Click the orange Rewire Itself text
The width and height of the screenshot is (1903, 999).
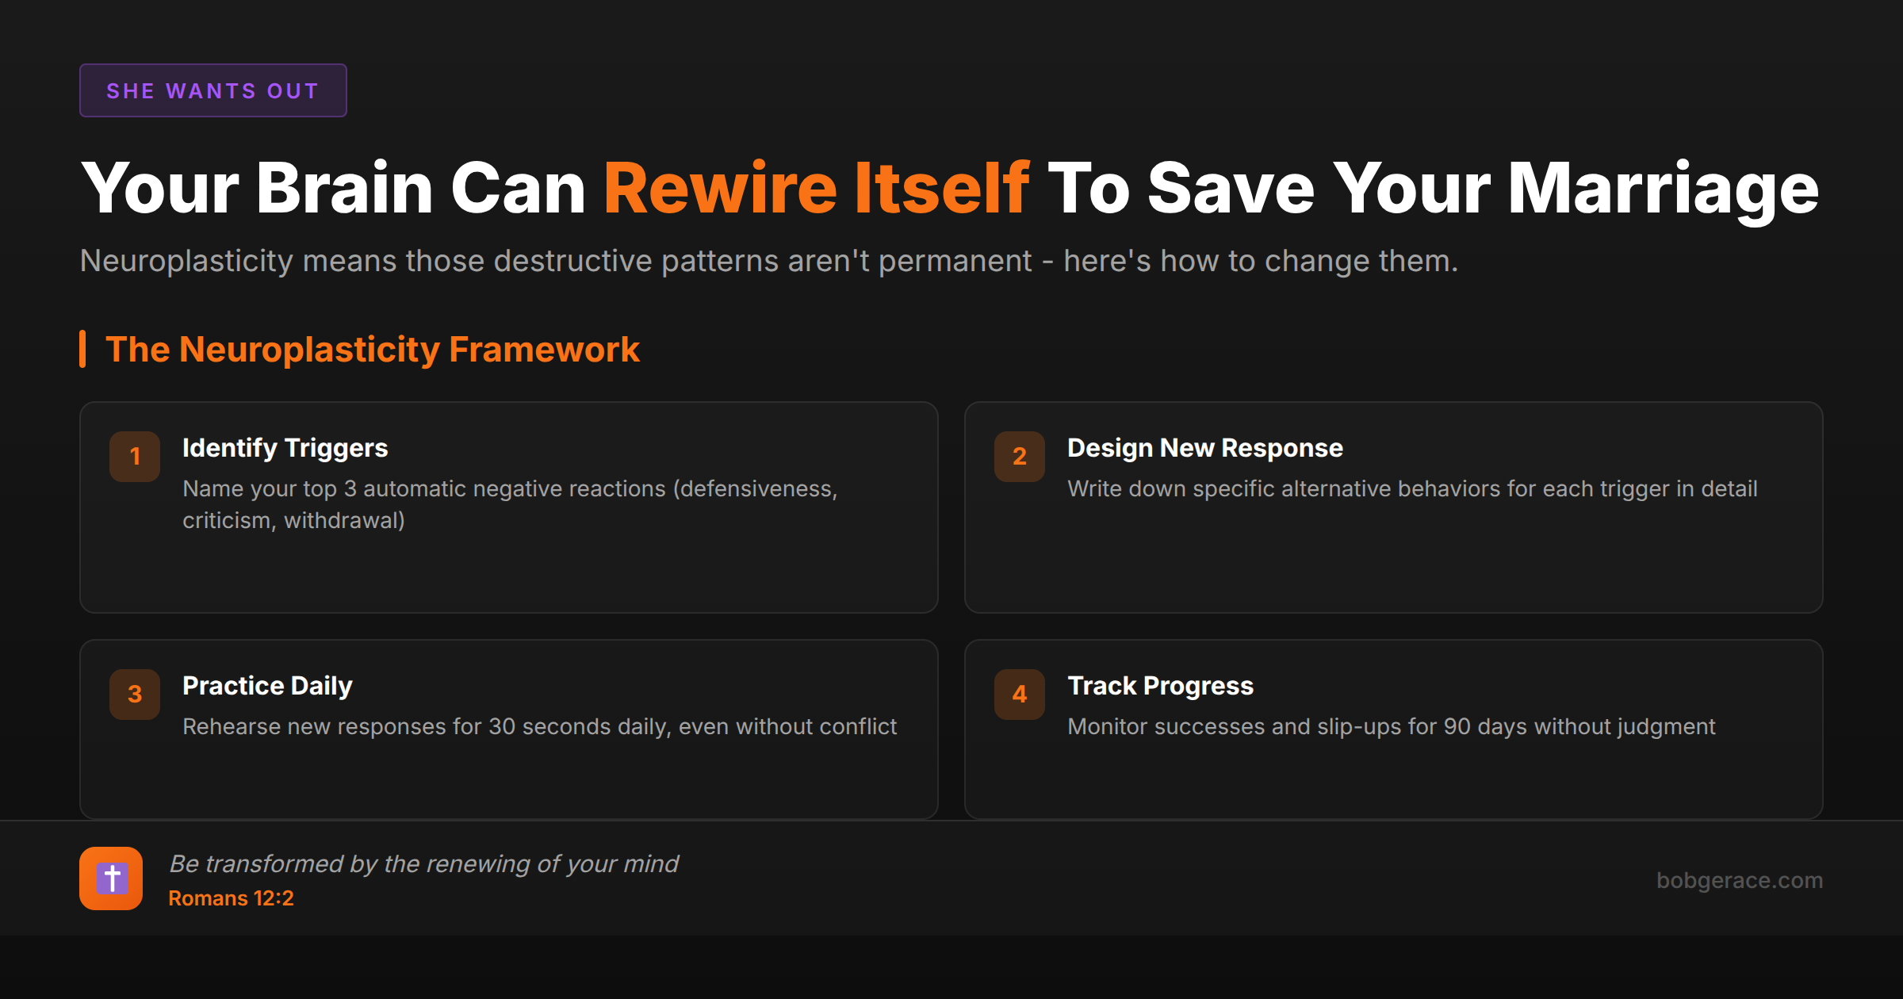[816, 189]
